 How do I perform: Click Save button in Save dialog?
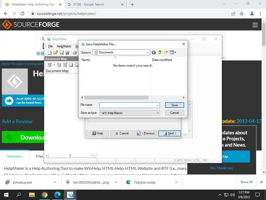[x=175, y=105]
